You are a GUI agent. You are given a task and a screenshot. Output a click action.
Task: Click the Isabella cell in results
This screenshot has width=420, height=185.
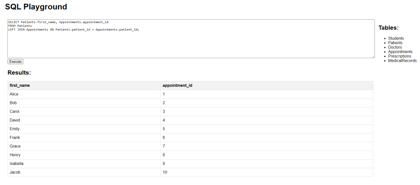click(x=84, y=164)
